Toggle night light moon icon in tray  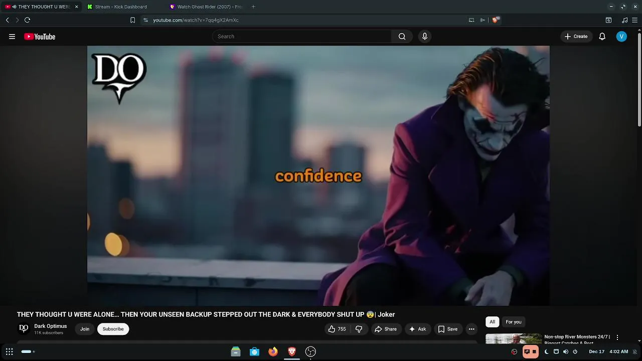click(x=546, y=351)
